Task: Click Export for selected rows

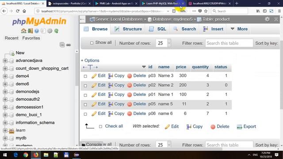Action: coord(246,127)
